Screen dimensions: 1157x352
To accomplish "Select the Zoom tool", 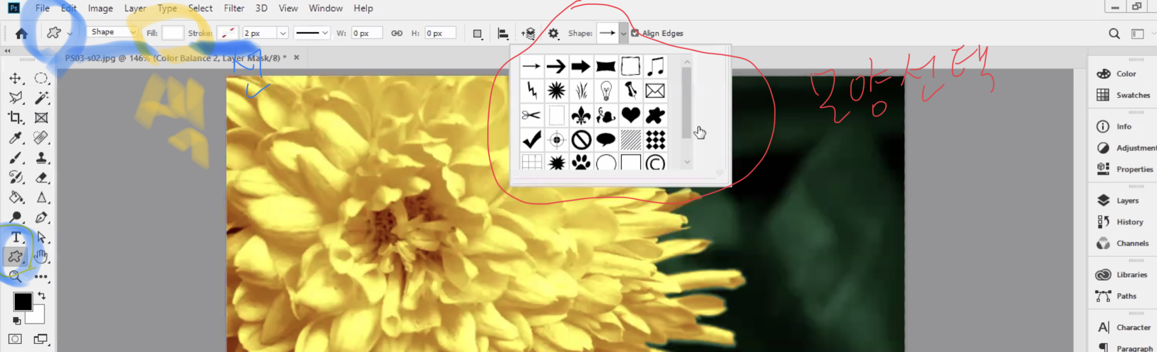I will [x=15, y=276].
